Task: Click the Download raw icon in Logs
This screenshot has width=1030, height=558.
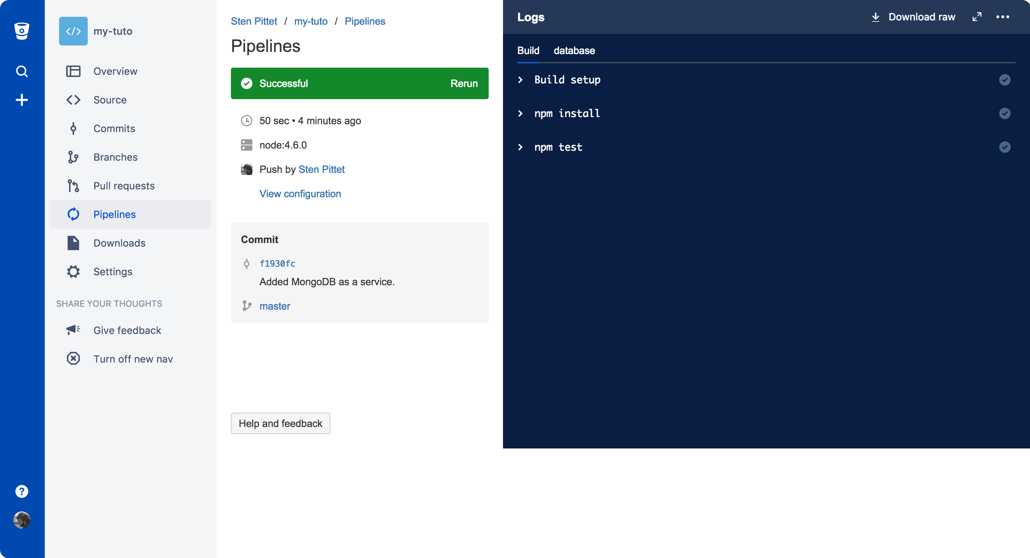Action: coord(875,17)
